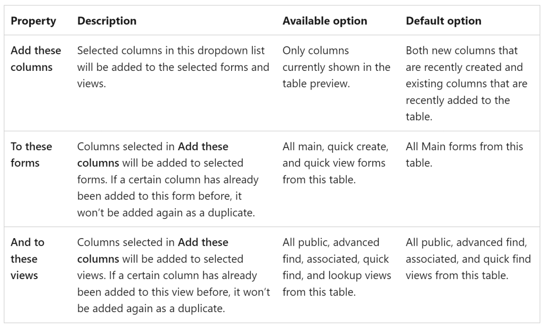The height and width of the screenshot is (326, 545).
Task: Select the Default option column header
Action: click(x=443, y=21)
